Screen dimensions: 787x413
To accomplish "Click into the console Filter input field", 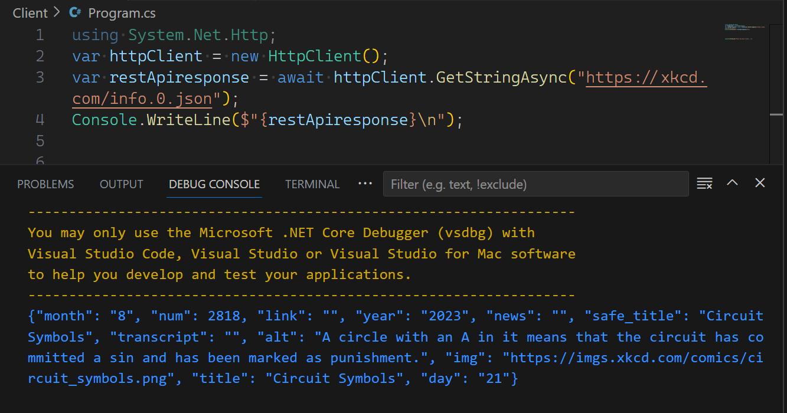I will [x=535, y=184].
